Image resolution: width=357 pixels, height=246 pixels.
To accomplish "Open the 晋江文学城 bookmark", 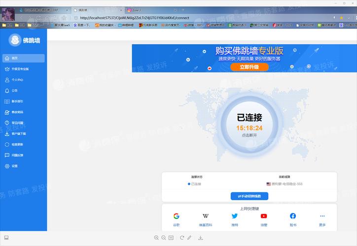I will click(259, 25).
